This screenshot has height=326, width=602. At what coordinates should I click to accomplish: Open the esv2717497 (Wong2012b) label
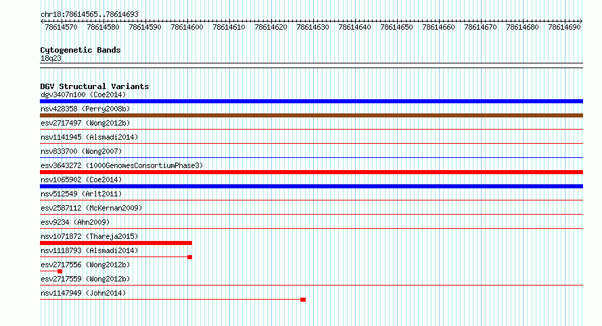point(85,123)
